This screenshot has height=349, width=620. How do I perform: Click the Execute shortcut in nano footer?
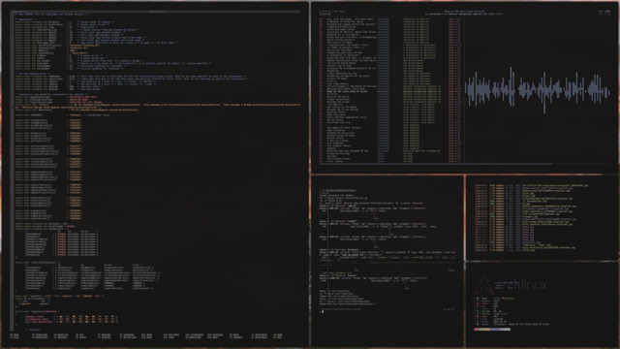click(x=105, y=334)
